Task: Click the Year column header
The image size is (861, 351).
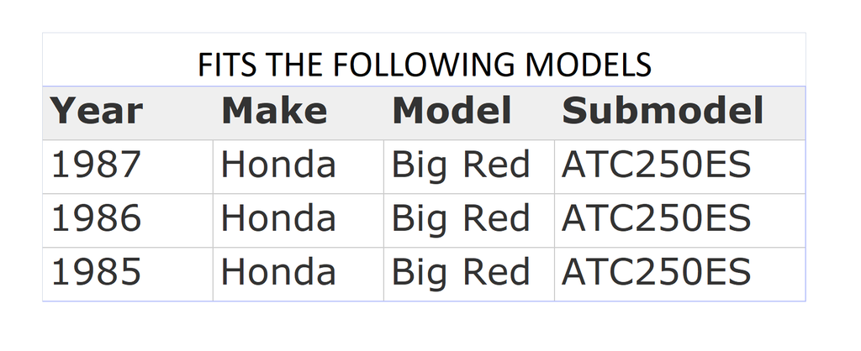Action: click(97, 111)
